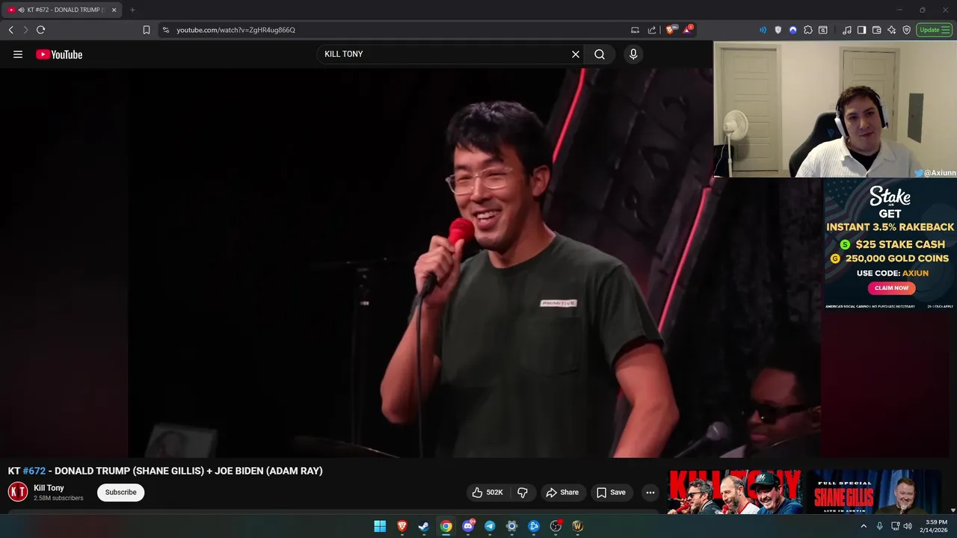This screenshot has height=538, width=957.
Task: Open the media control music note icon
Action: pyautogui.click(x=846, y=30)
